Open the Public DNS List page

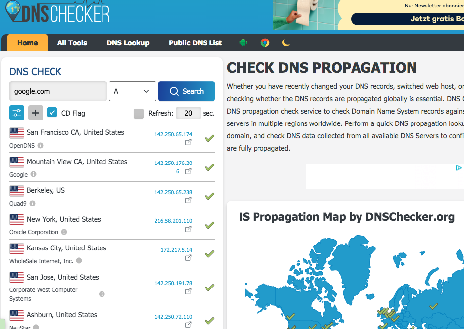point(195,43)
